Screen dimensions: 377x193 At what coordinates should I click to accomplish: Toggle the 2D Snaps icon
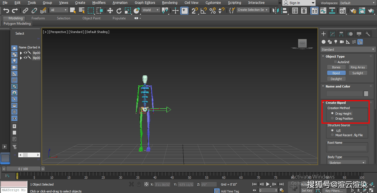coord(195,11)
